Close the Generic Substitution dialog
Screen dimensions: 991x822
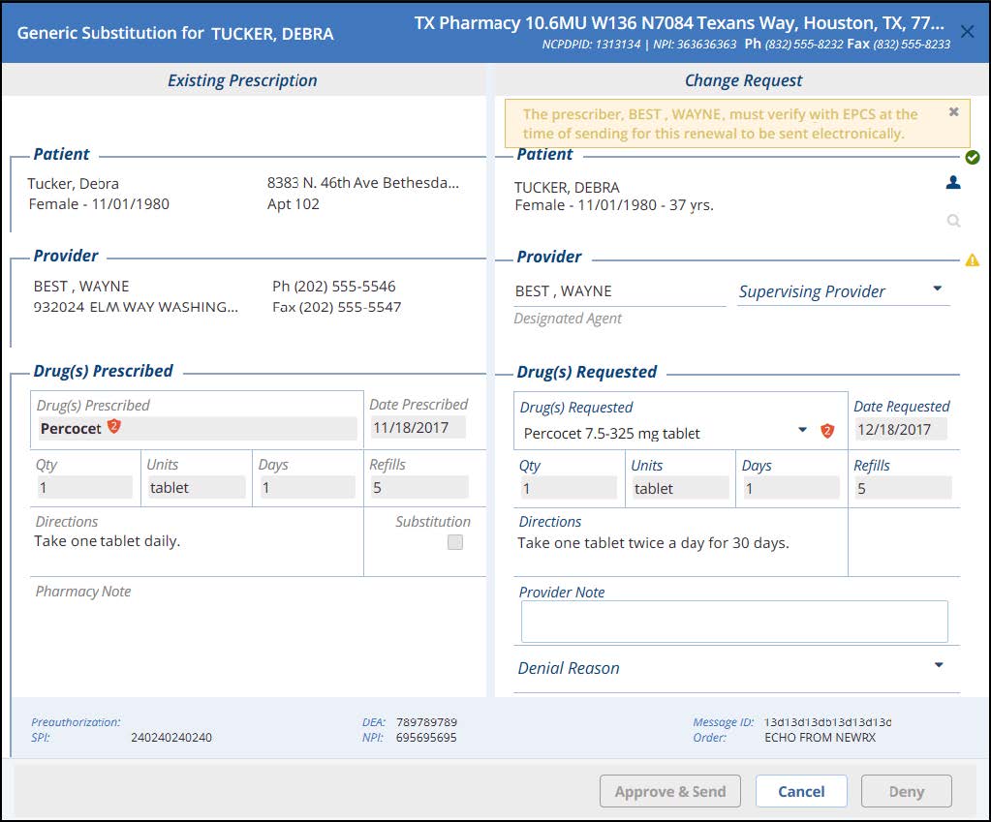pyautogui.click(x=967, y=32)
